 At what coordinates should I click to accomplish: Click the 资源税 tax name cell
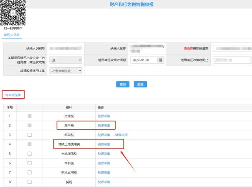(x=69, y=116)
